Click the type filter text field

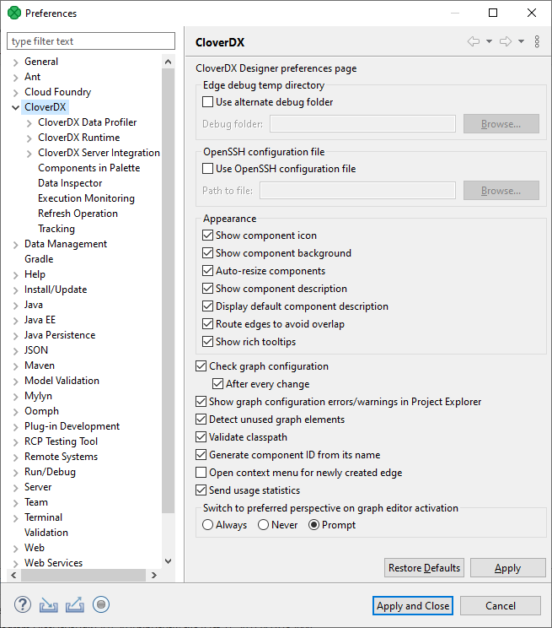click(91, 41)
